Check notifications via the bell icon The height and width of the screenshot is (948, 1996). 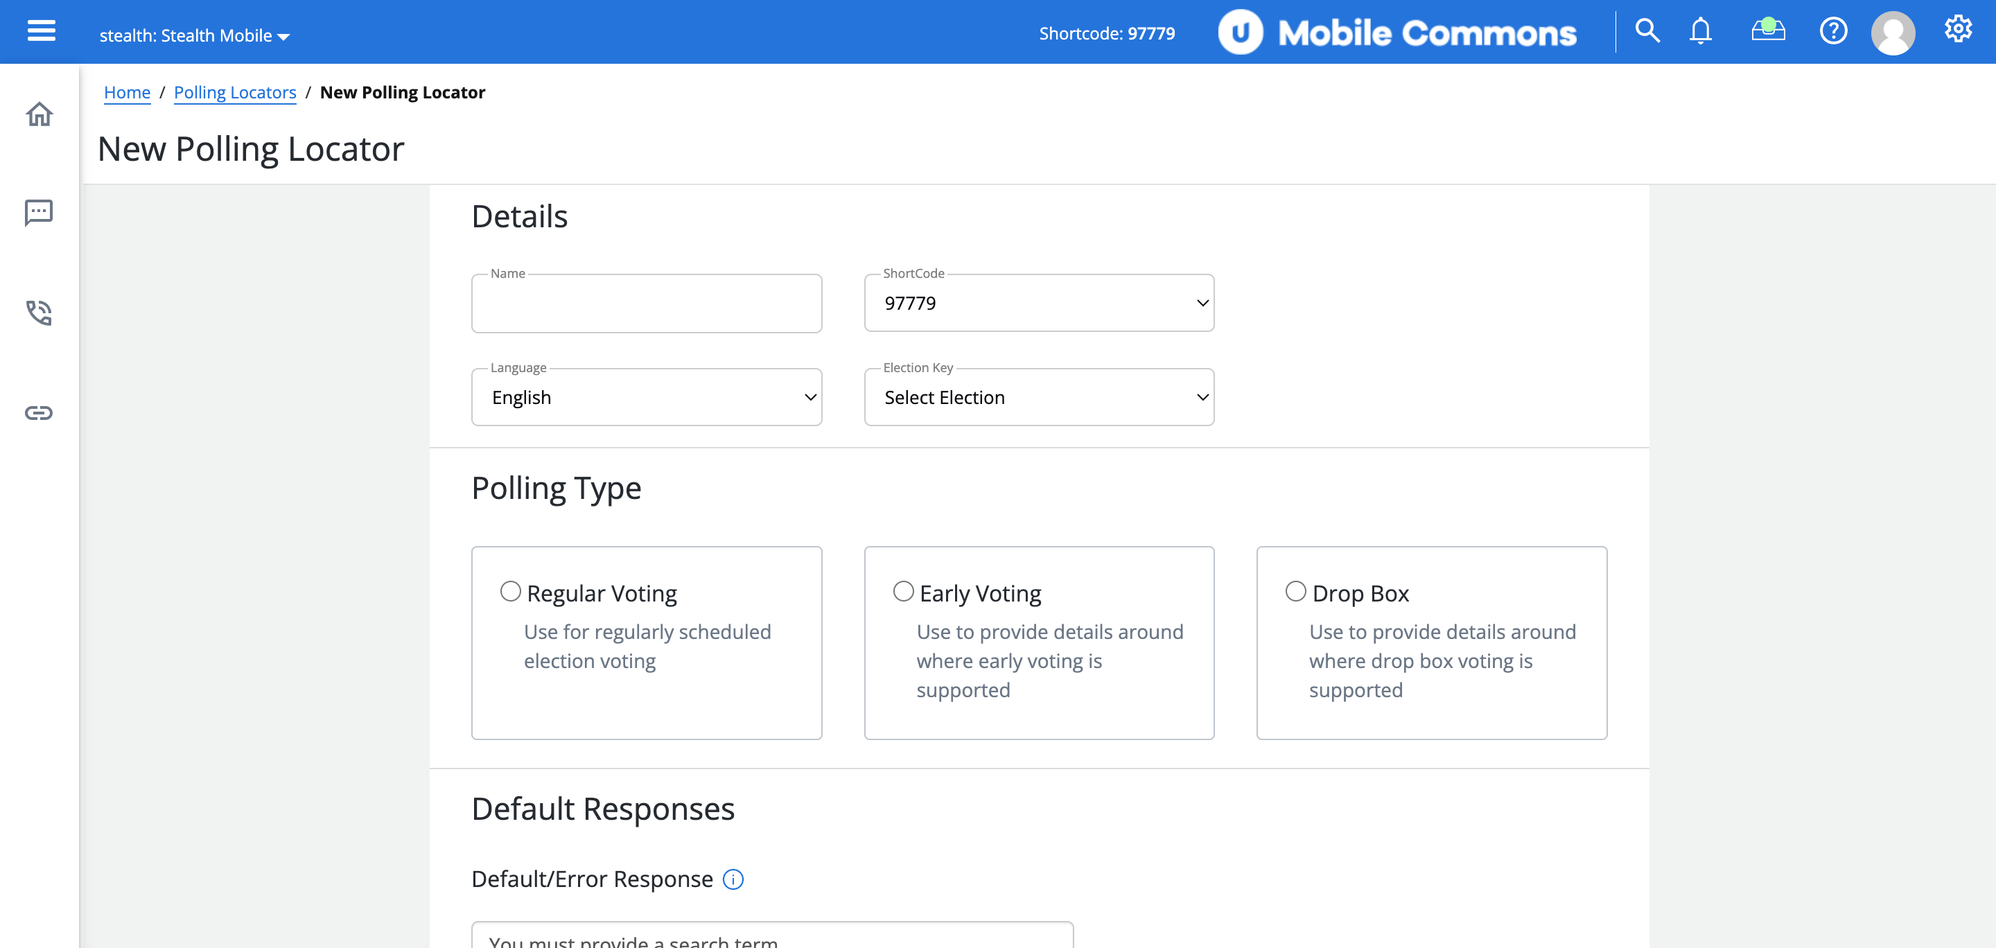(1701, 31)
